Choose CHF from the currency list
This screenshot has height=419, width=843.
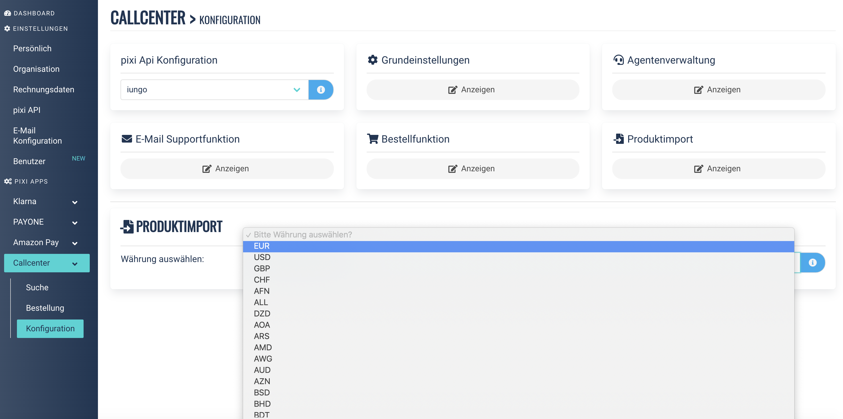point(518,280)
